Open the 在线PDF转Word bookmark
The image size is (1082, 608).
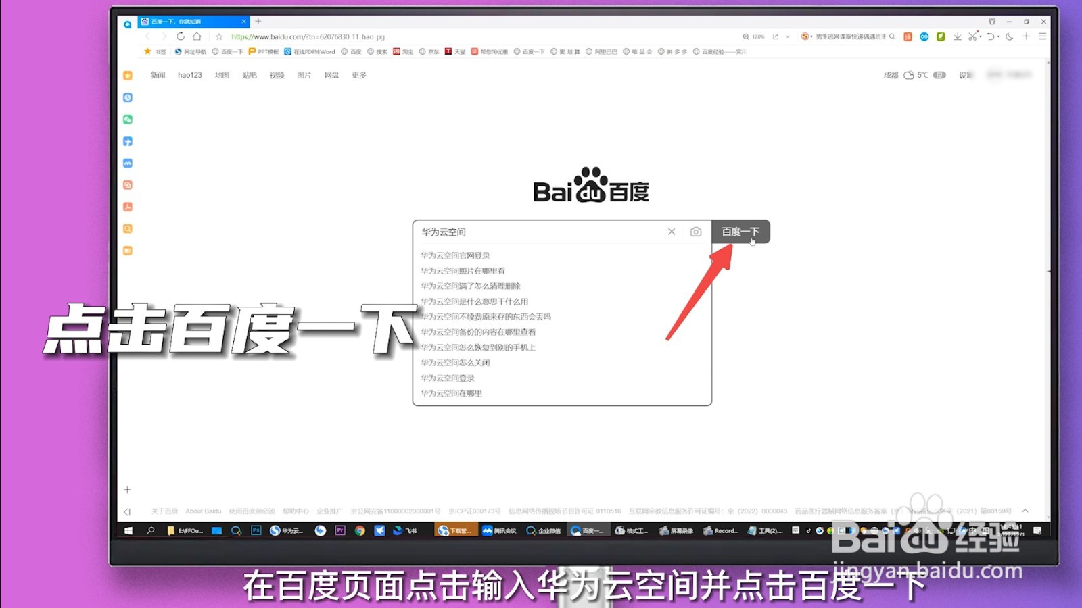(310, 51)
